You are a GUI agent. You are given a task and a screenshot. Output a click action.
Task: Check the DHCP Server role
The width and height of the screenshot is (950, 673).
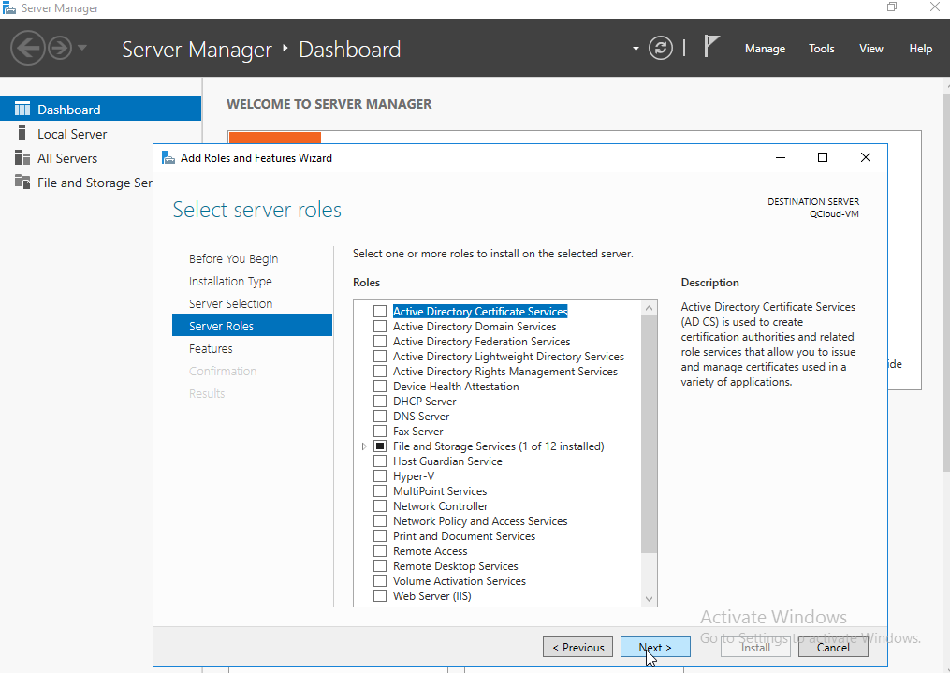point(380,401)
